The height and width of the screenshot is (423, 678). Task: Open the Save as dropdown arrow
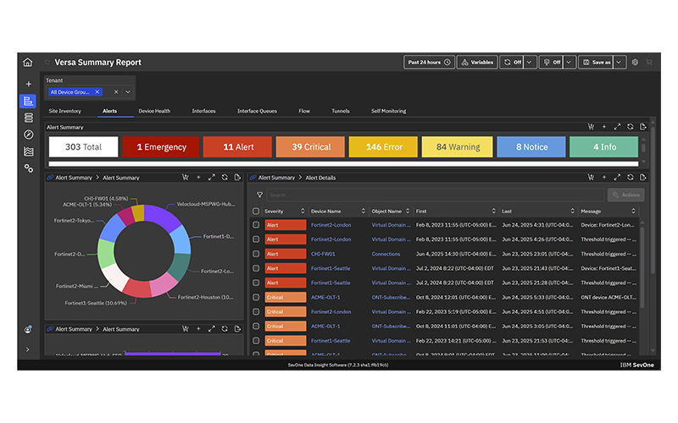click(619, 62)
